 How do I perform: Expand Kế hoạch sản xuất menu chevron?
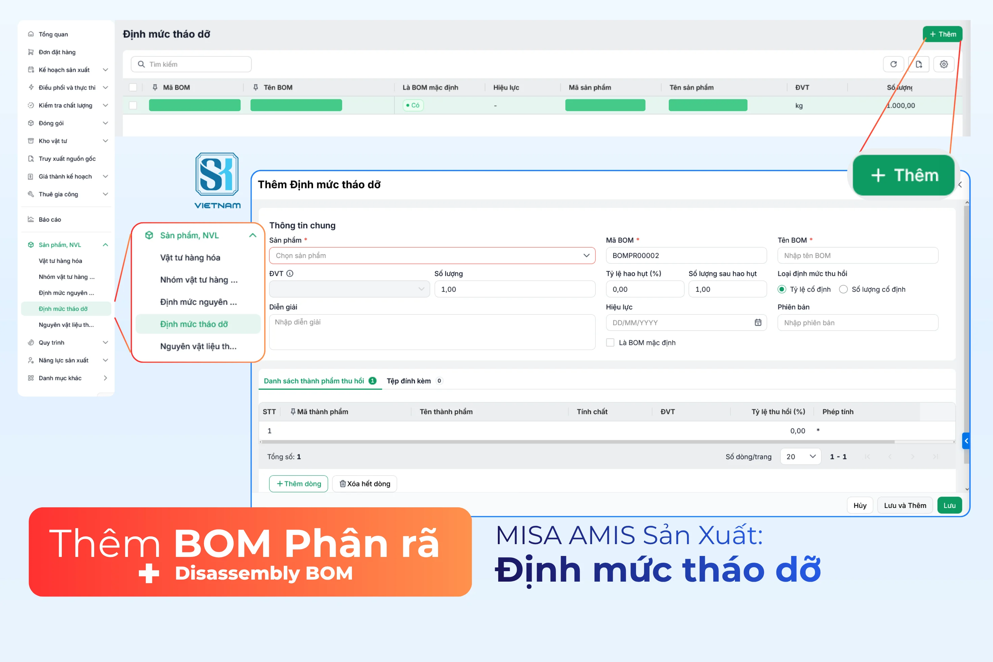click(105, 70)
